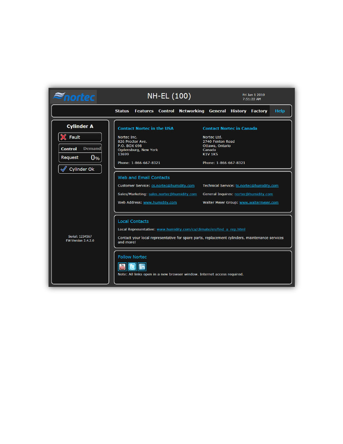This screenshot has width=343, height=444.
Task: Click the Nortec logo
Action: [x=74, y=97]
